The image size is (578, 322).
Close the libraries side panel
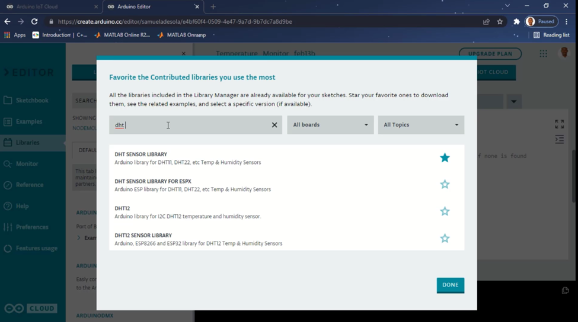[184, 54]
